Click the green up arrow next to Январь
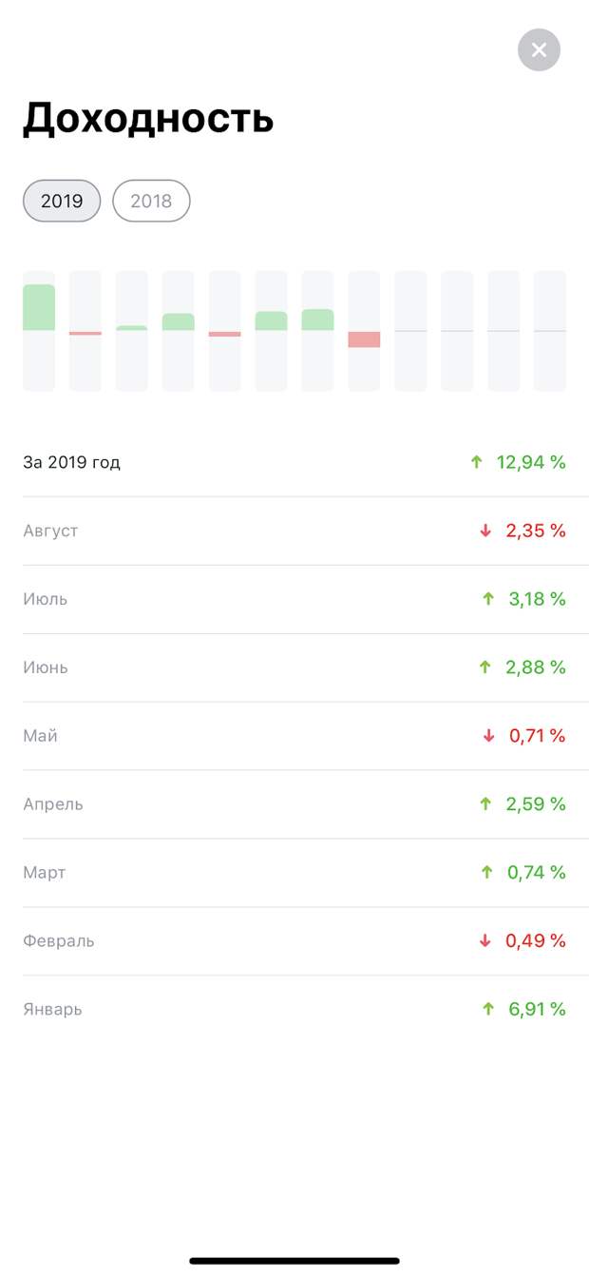589x1276 pixels. point(488,1009)
